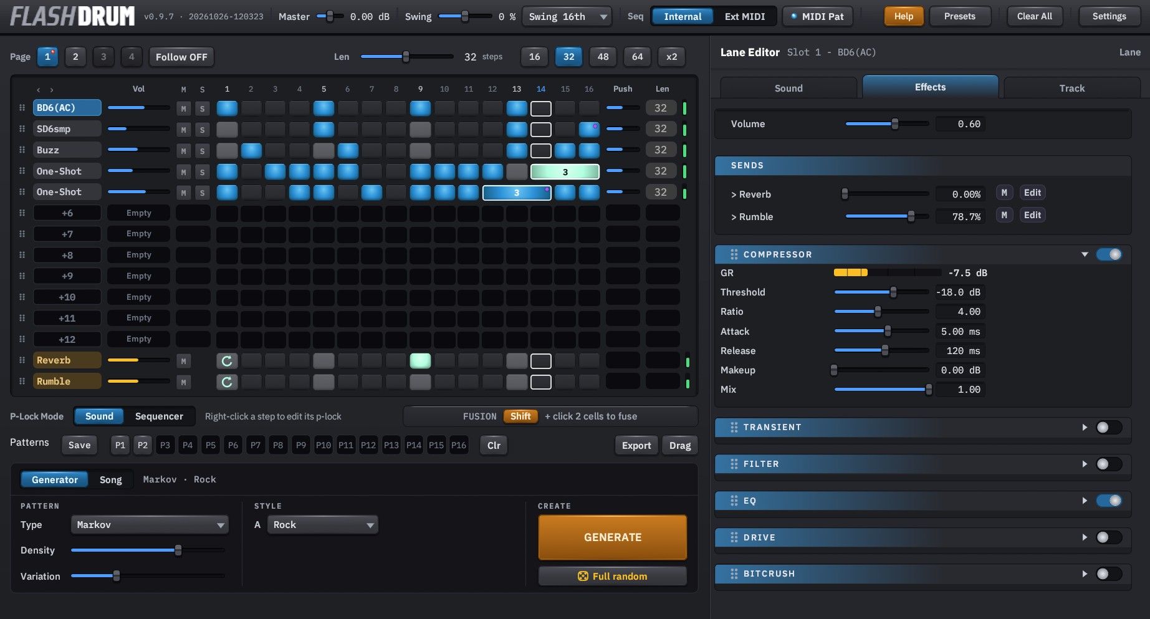Enable the Drive effect switch
Image resolution: width=1150 pixels, height=619 pixels.
click(1109, 537)
